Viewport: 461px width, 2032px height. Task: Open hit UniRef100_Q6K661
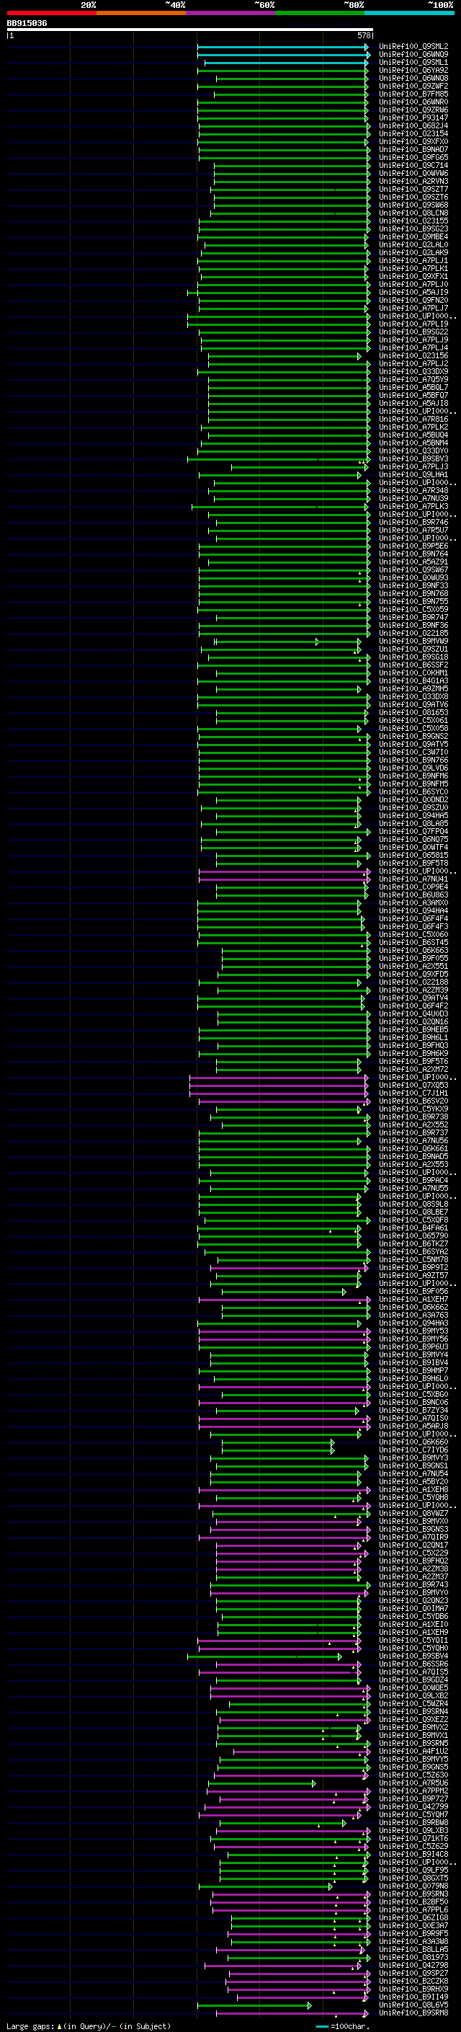[413, 1148]
